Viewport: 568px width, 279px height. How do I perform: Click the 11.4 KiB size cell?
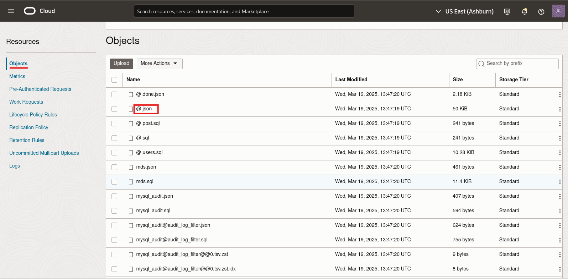coord(462,181)
